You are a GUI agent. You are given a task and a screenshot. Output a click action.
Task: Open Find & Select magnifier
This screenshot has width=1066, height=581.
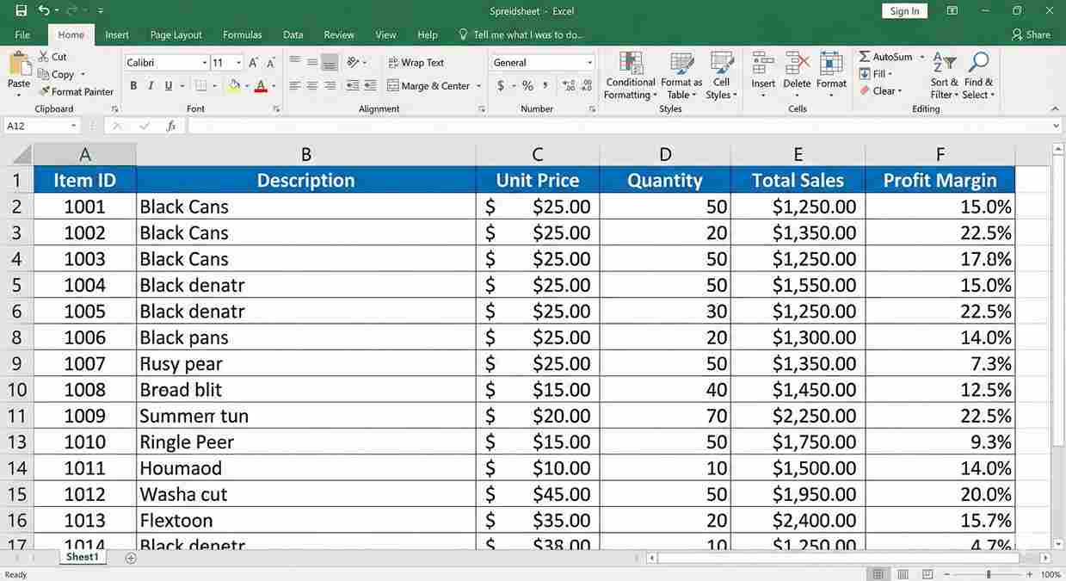978,65
